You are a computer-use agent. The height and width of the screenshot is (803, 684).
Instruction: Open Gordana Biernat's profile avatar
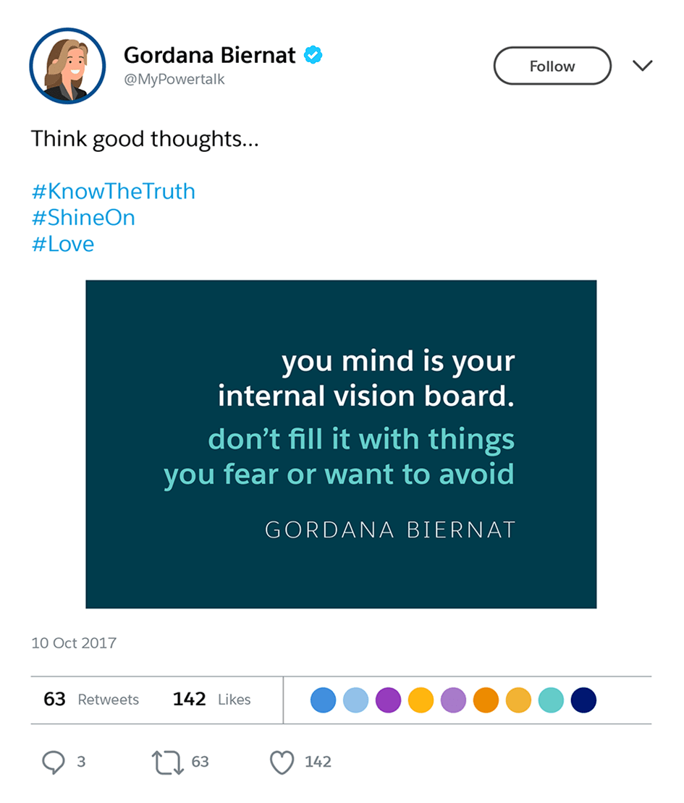click(67, 67)
